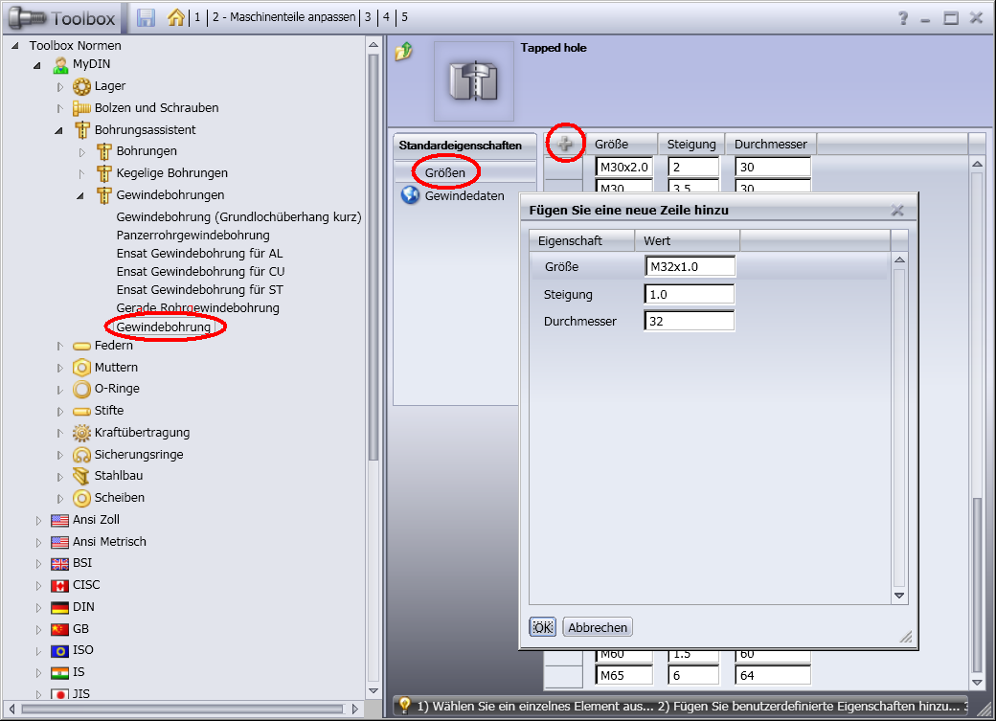996x721 pixels.
Task: Click the Durchmesser value field 32
Action: pyautogui.click(x=690, y=321)
